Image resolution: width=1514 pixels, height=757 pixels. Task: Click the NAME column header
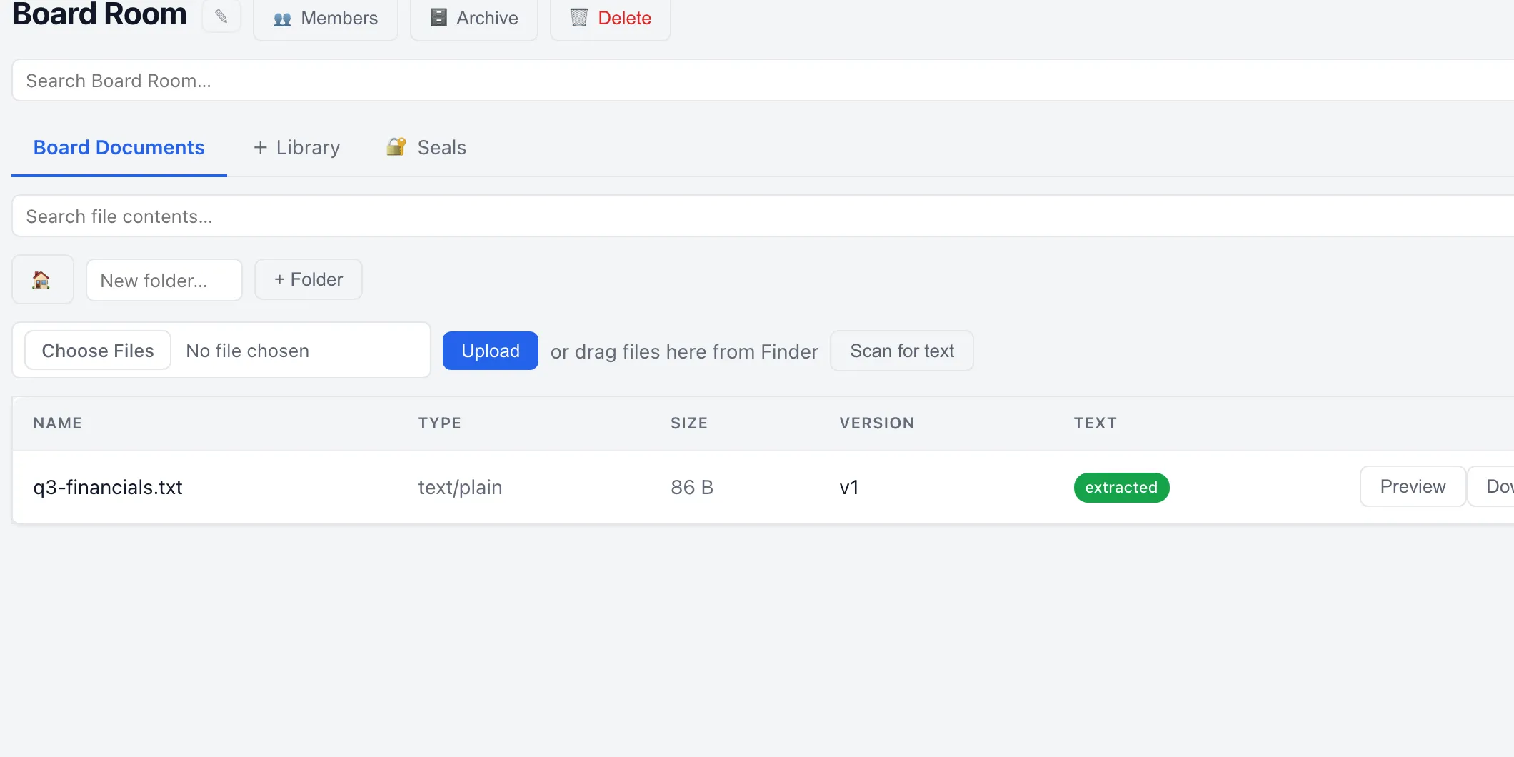click(x=58, y=423)
